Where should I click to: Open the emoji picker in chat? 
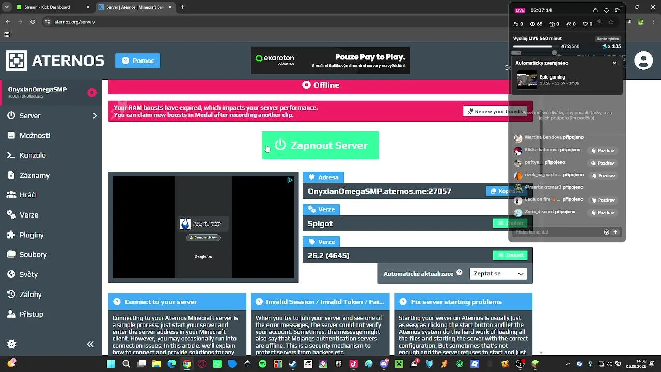coord(607,232)
